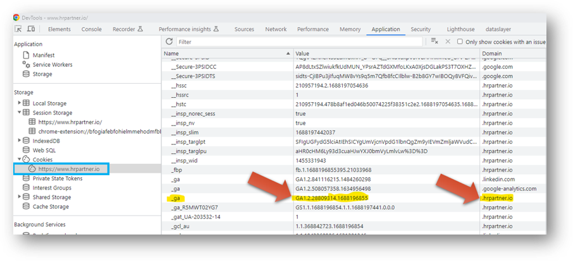Toggle the device toolbar icon
The height and width of the screenshot is (261, 573).
(x=31, y=29)
